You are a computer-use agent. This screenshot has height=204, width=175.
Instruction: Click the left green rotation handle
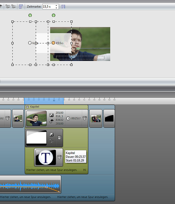pyautogui.click(x=30, y=15)
